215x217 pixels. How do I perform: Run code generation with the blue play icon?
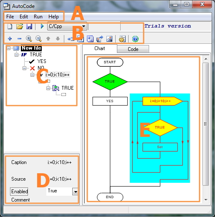42,26
